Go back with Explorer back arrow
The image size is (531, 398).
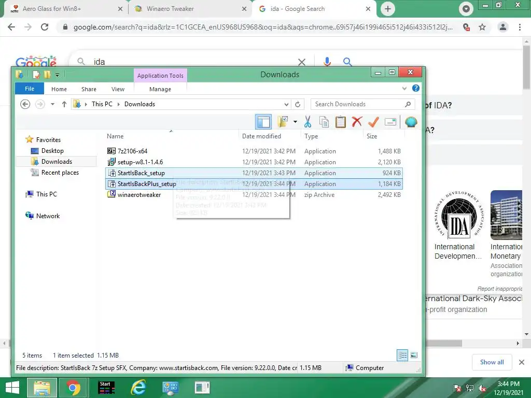pyautogui.click(x=25, y=104)
